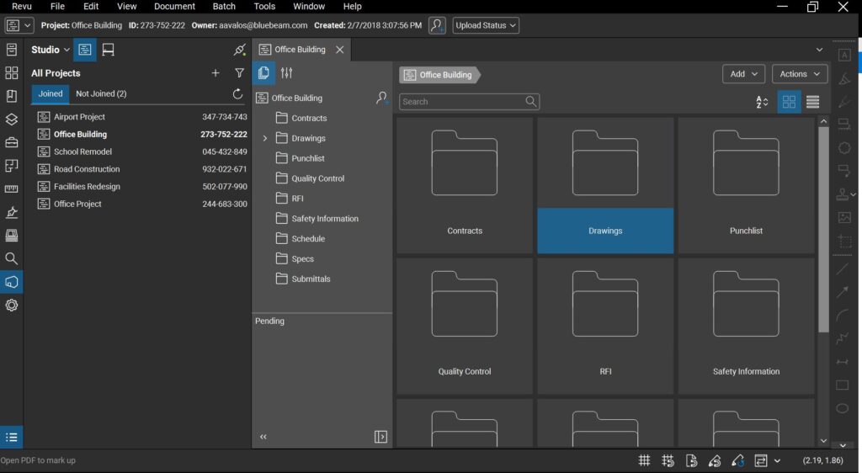The width and height of the screenshot is (862, 473).
Task: Open project settings sliders icon
Action: 286,73
